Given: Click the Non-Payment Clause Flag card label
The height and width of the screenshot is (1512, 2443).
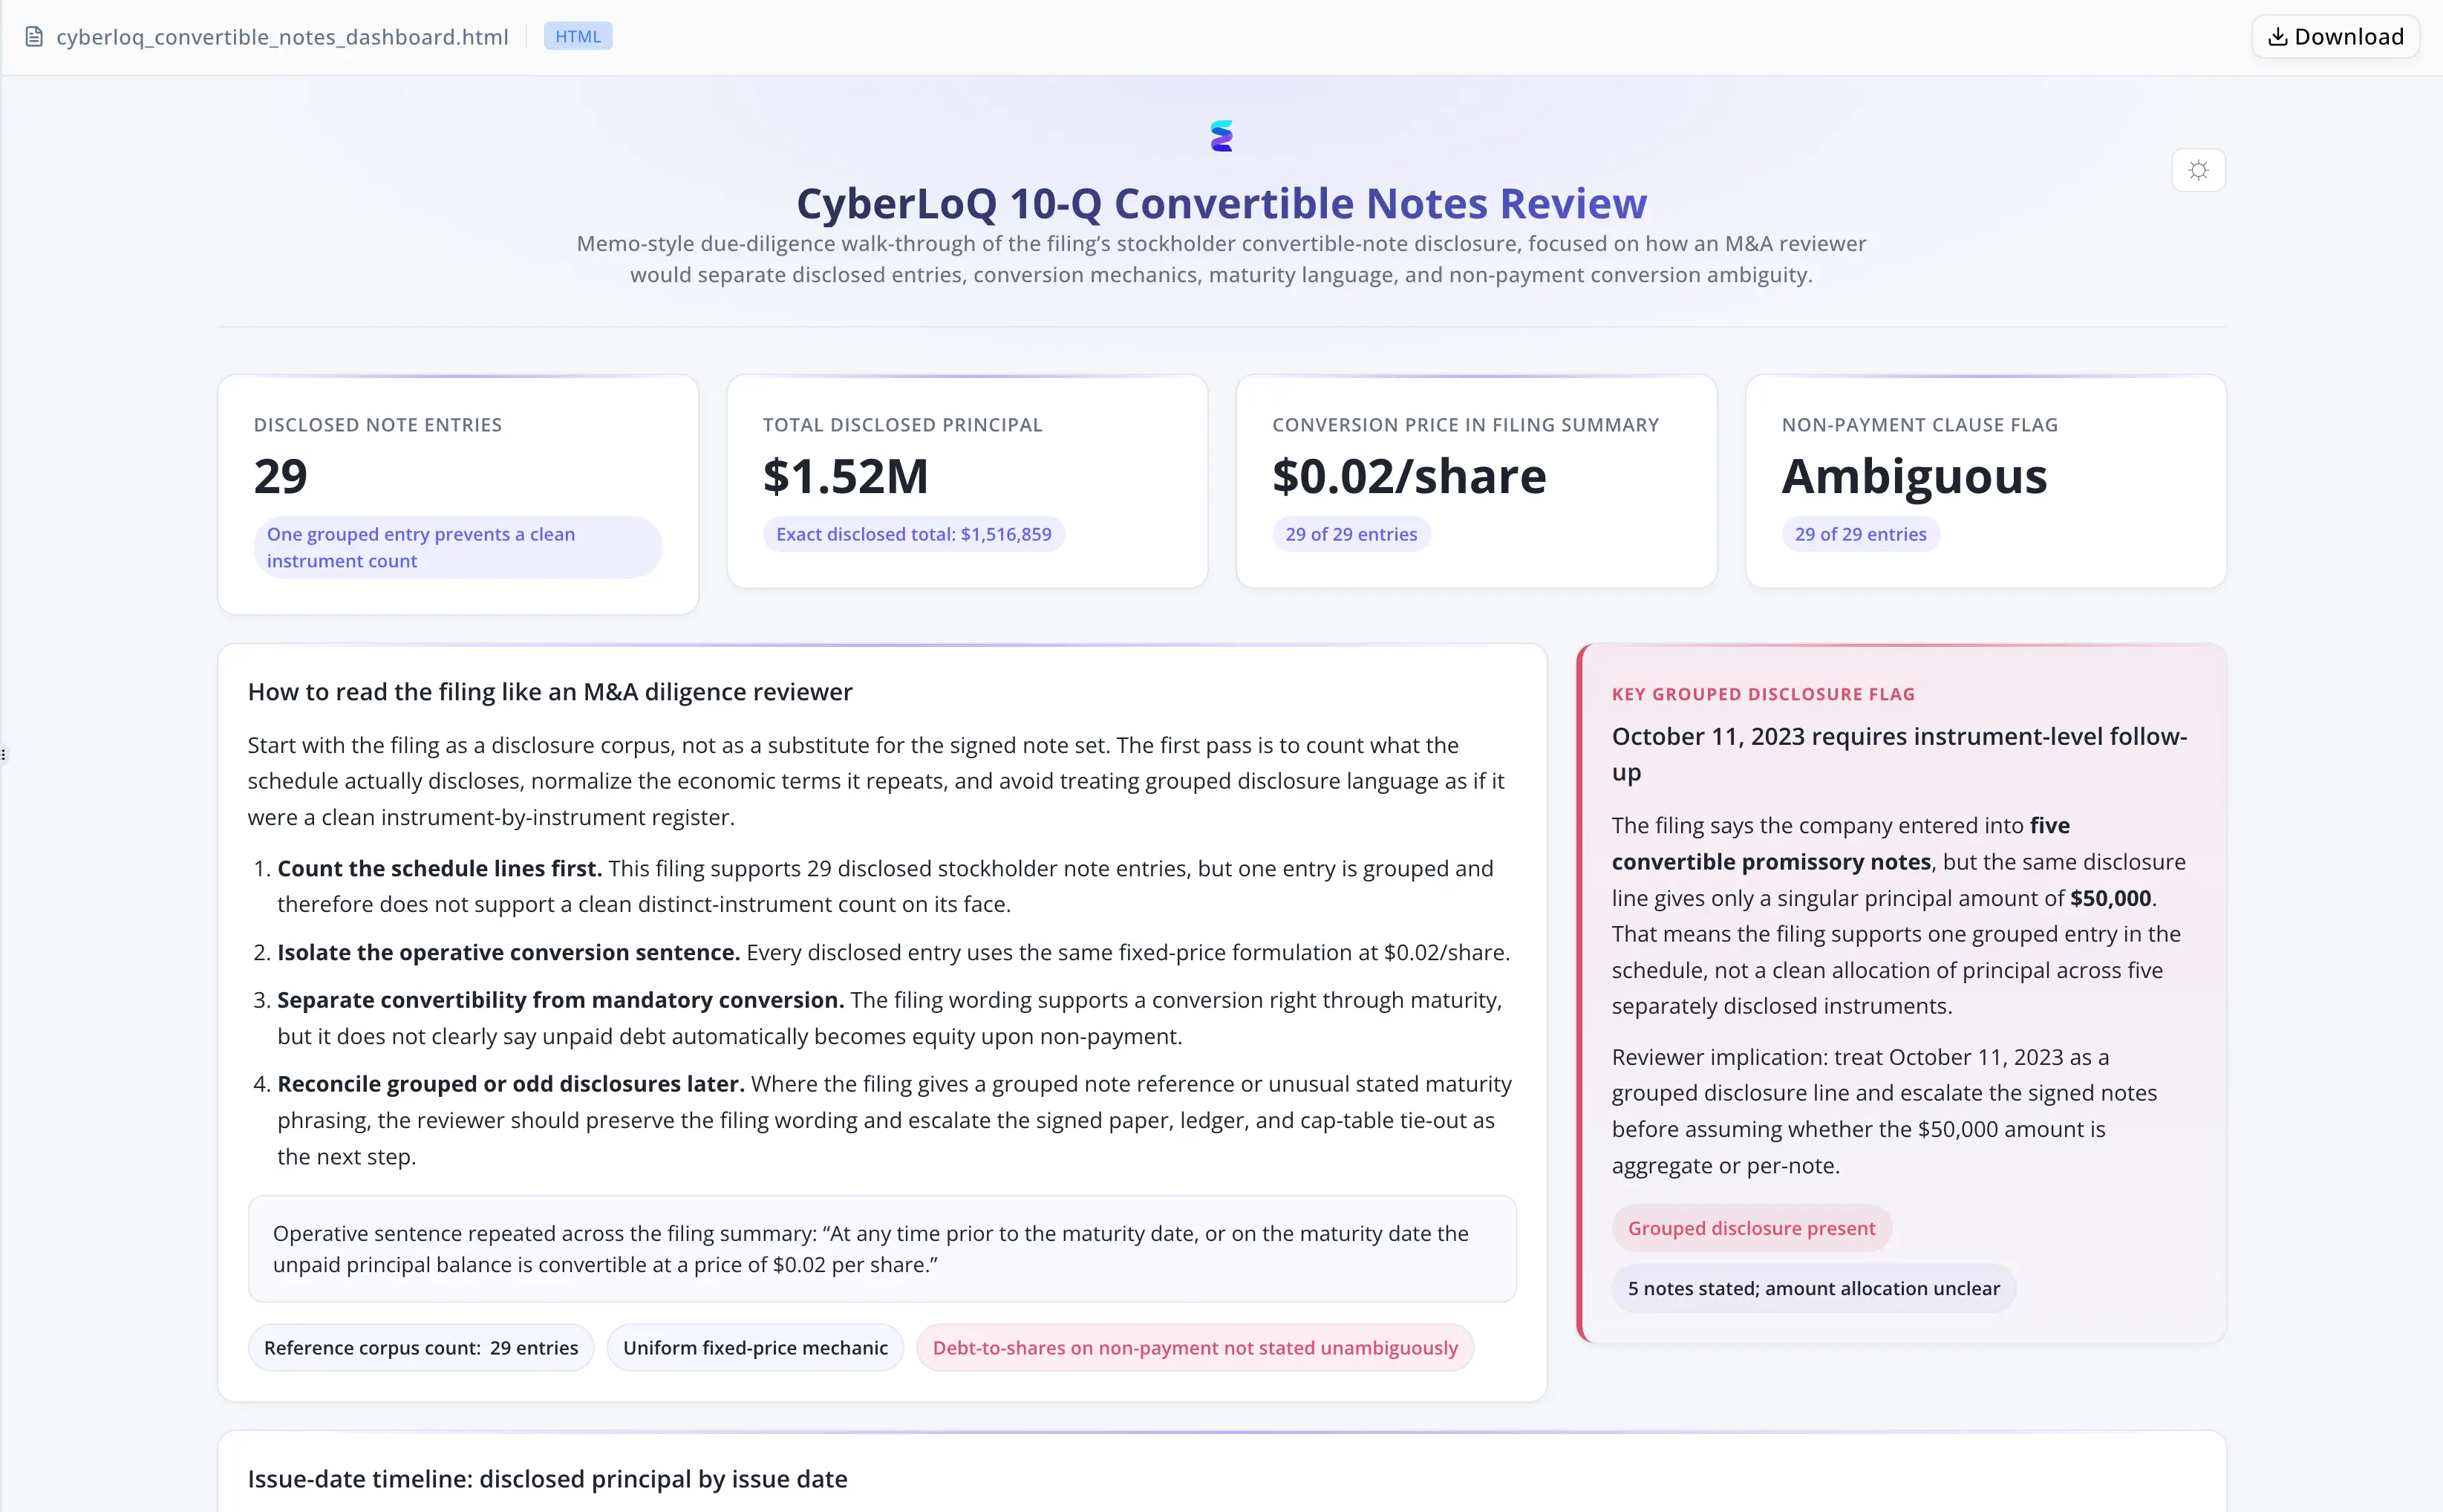Looking at the screenshot, I should point(1919,425).
